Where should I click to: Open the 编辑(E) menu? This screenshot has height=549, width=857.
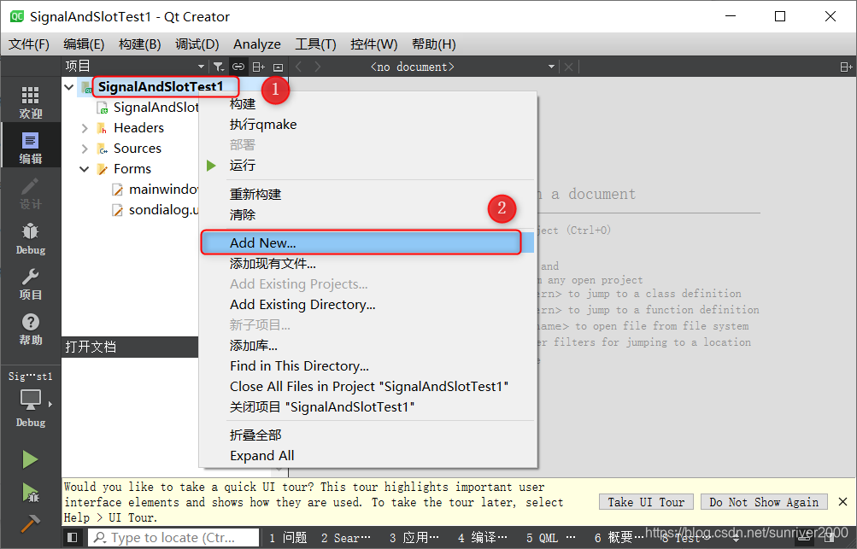[x=84, y=44]
